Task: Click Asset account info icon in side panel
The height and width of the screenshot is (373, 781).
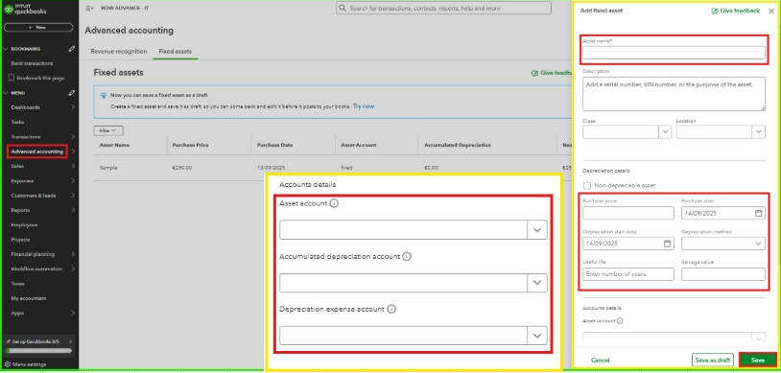Action: click(x=620, y=320)
